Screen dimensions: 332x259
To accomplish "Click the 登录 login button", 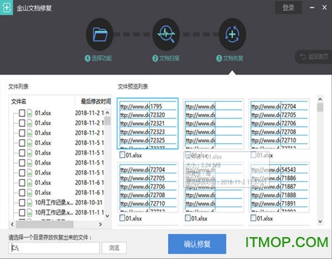I will pos(288,8).
